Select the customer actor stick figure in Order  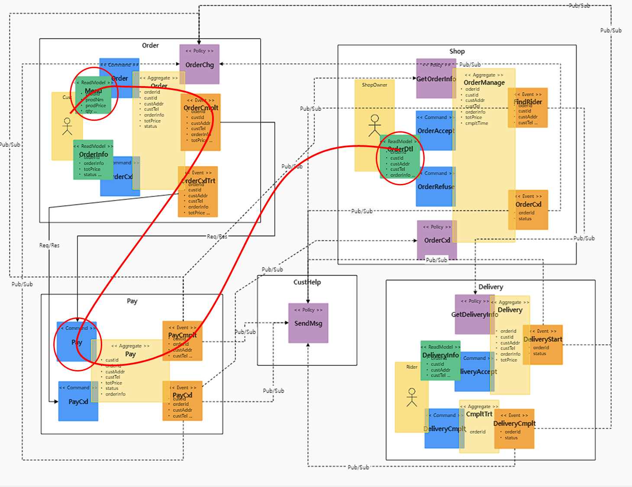tap(67, 126)
